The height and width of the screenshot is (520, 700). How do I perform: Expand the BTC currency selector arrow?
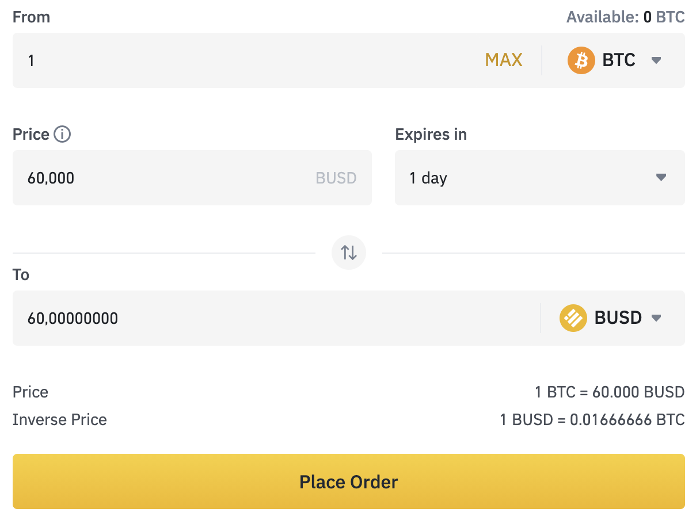point(656,60)
